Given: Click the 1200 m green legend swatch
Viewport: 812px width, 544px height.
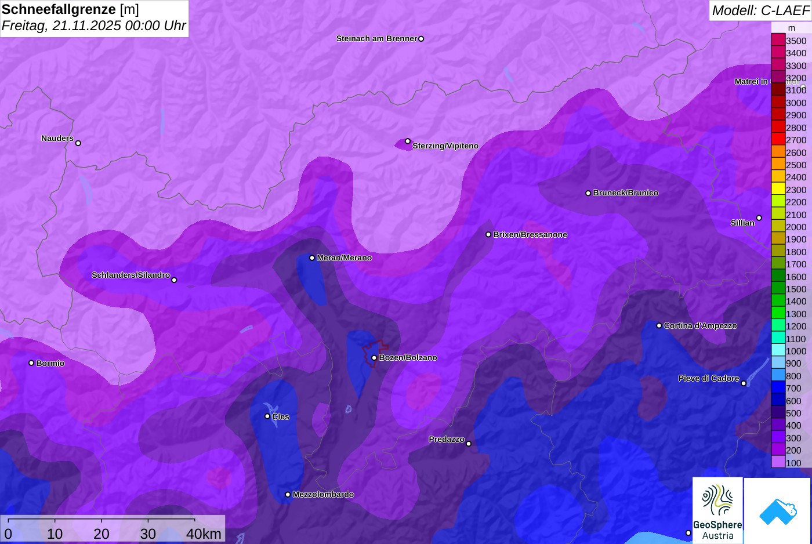Looking at the screenshot, I should [x=778, y=326].
